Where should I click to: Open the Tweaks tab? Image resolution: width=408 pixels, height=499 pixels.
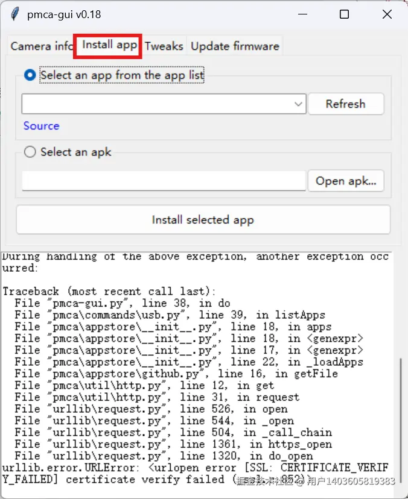coord(164,46)
